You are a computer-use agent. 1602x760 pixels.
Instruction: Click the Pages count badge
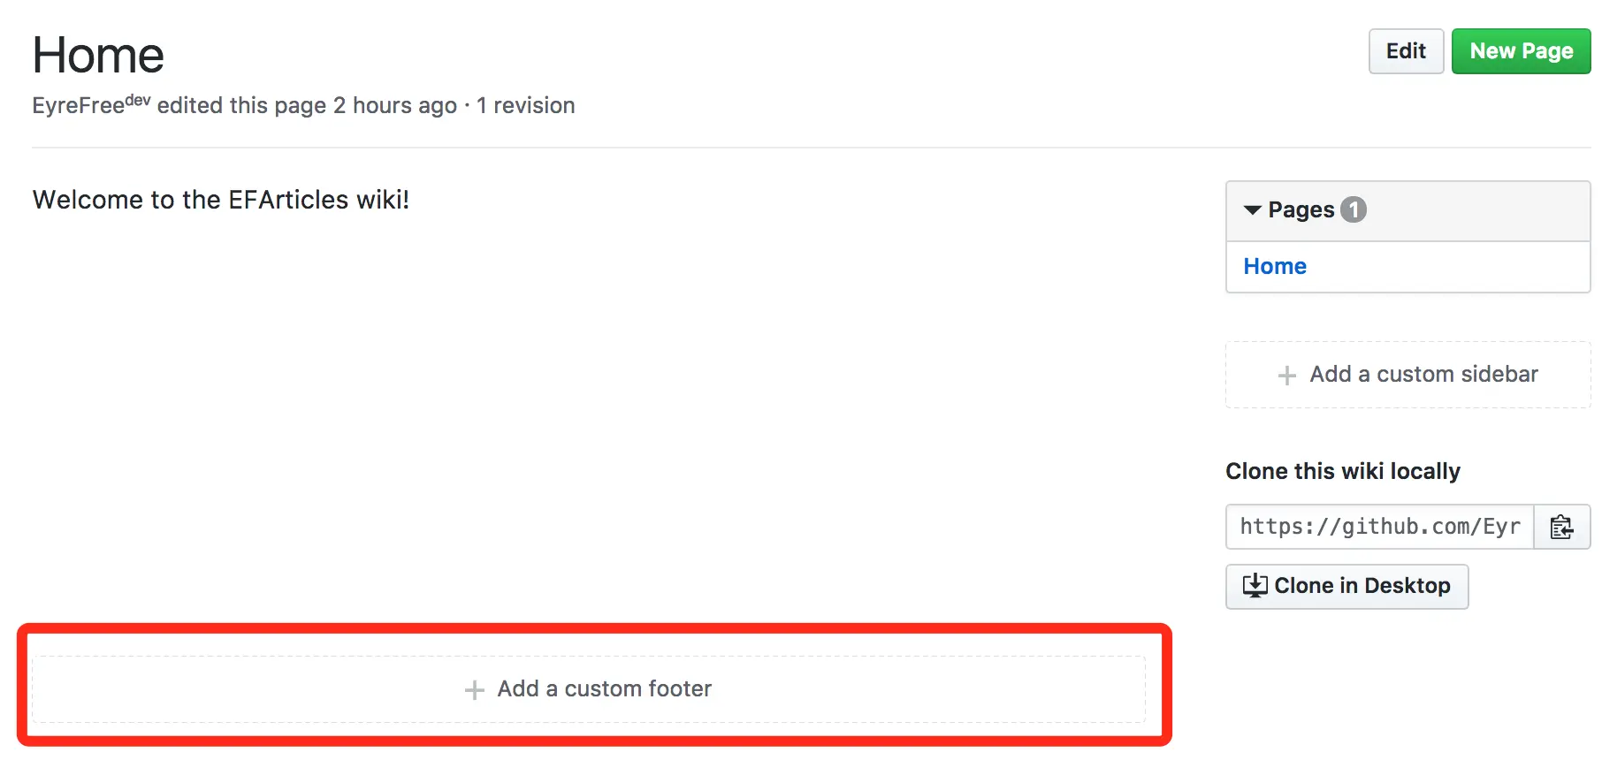click(1353, 209)
